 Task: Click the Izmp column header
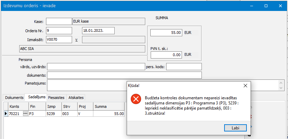pos(54,106)
